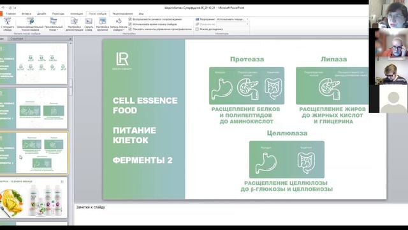408x230 pixels.
Task: Click Rehearse Timings button
Action: [102, 24]
